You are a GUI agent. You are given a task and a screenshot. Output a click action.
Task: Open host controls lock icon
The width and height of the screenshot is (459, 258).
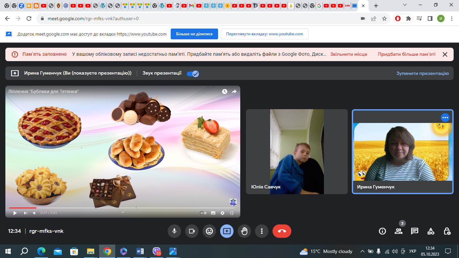pos(447,231)
